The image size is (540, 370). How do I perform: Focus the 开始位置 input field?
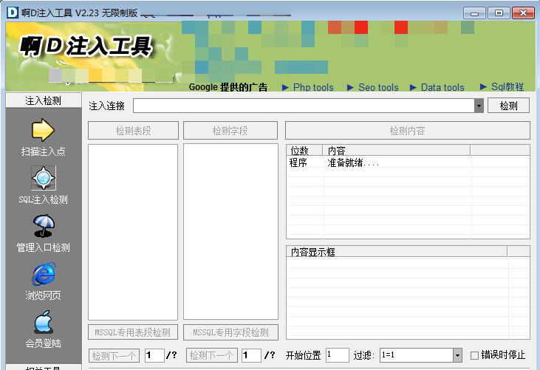click(x=338, y=355)
